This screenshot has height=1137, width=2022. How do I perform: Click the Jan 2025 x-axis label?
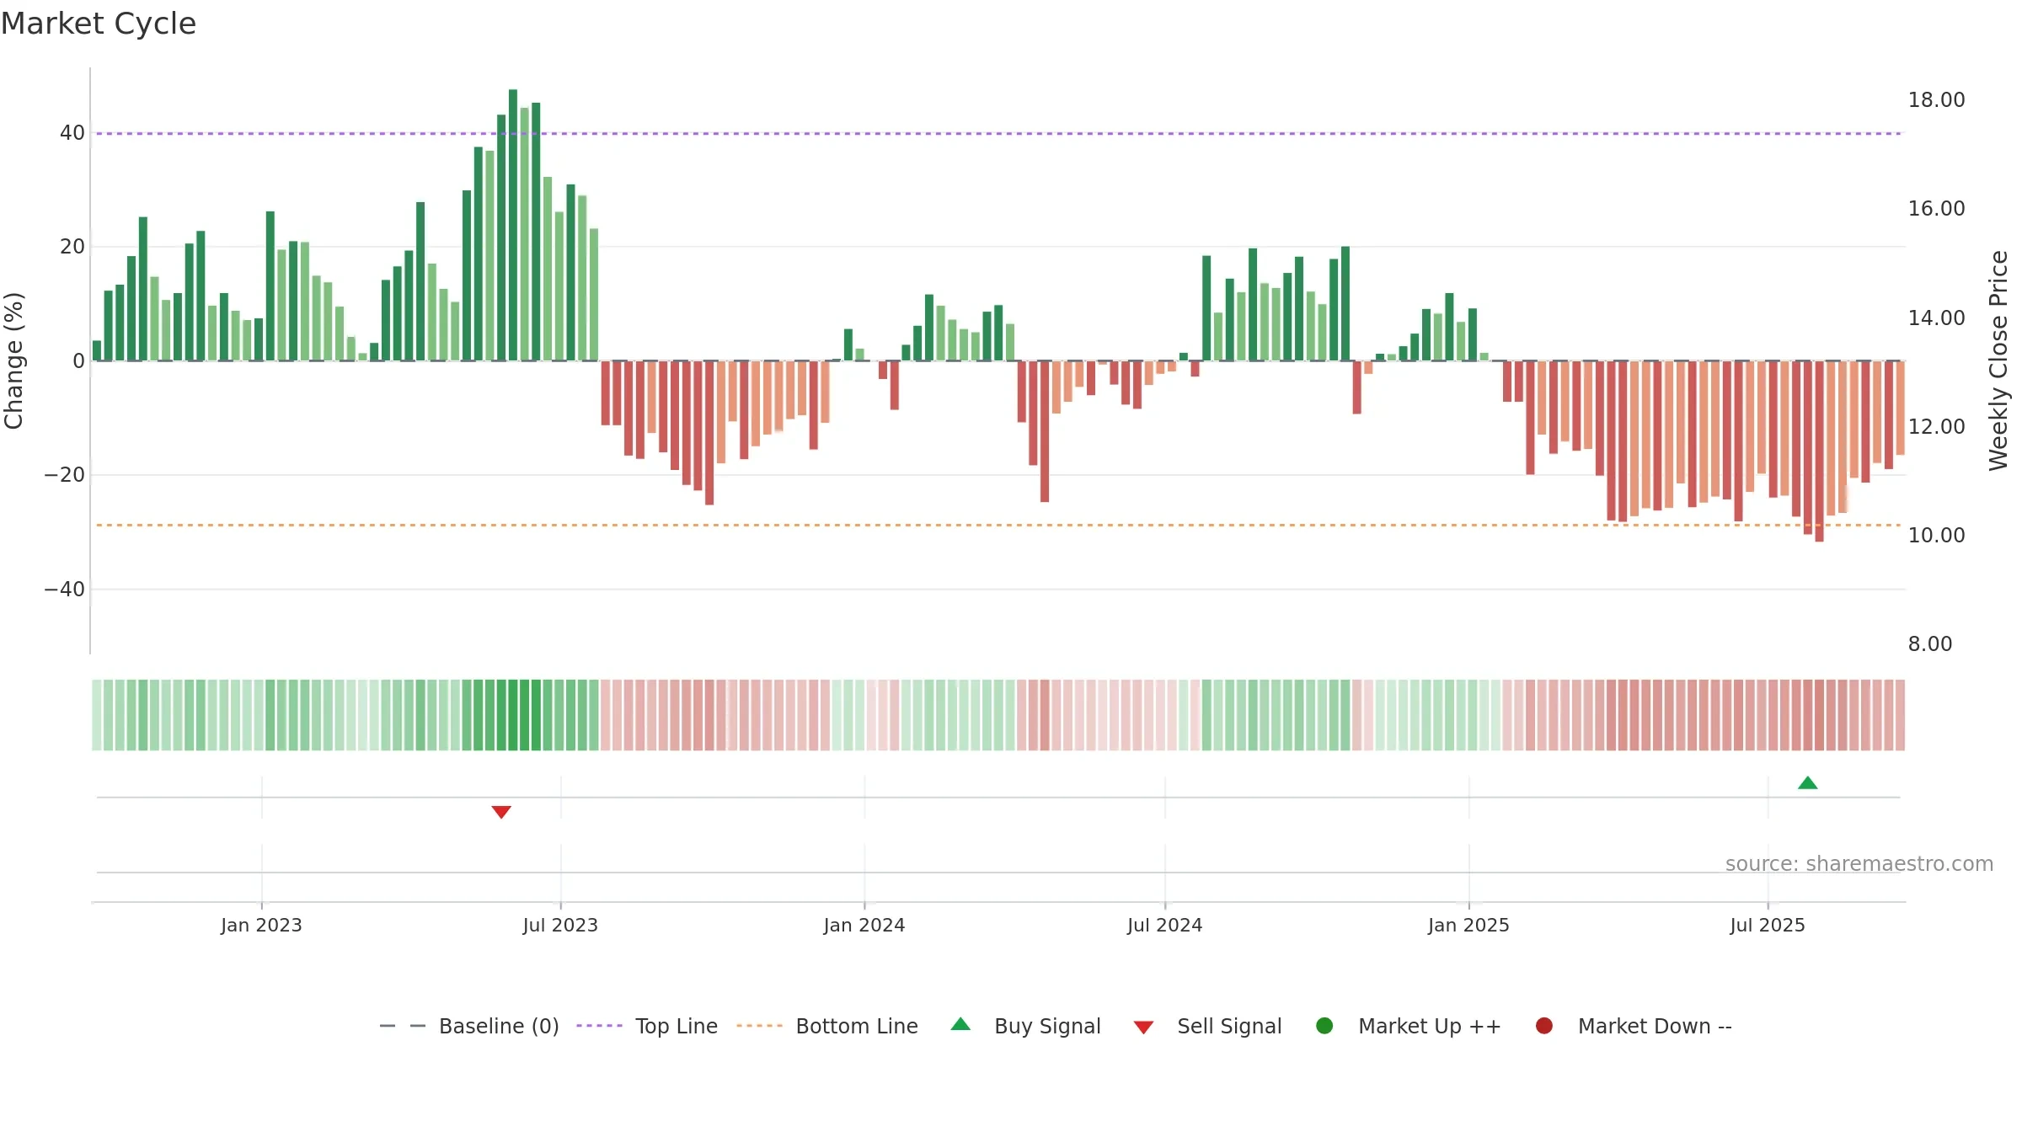(1468, 925)
